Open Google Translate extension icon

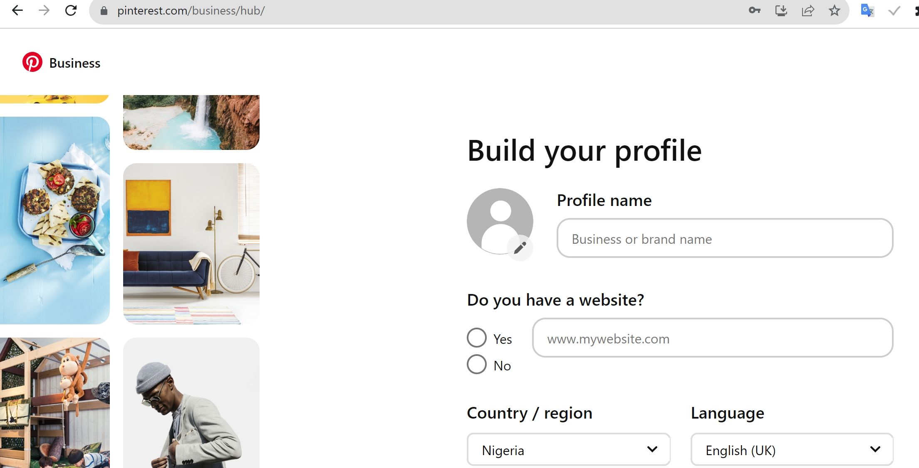click(x=867, y=10)
